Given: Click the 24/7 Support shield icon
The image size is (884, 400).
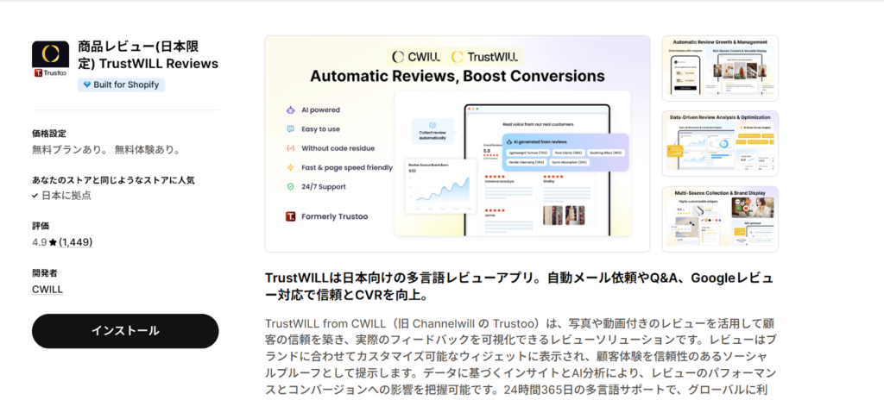Looking at the screenshot, I should click(x=290, y=185).
